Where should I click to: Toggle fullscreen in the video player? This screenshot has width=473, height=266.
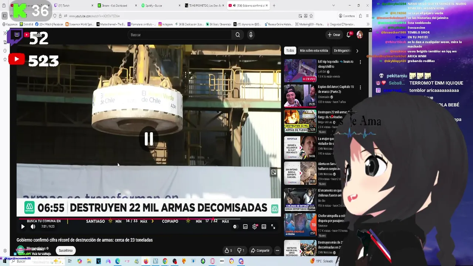pos(273,226)
